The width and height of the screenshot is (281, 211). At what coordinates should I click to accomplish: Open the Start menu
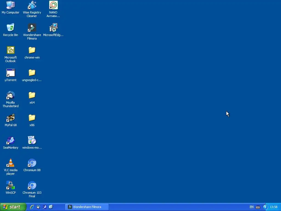point(13,207)
